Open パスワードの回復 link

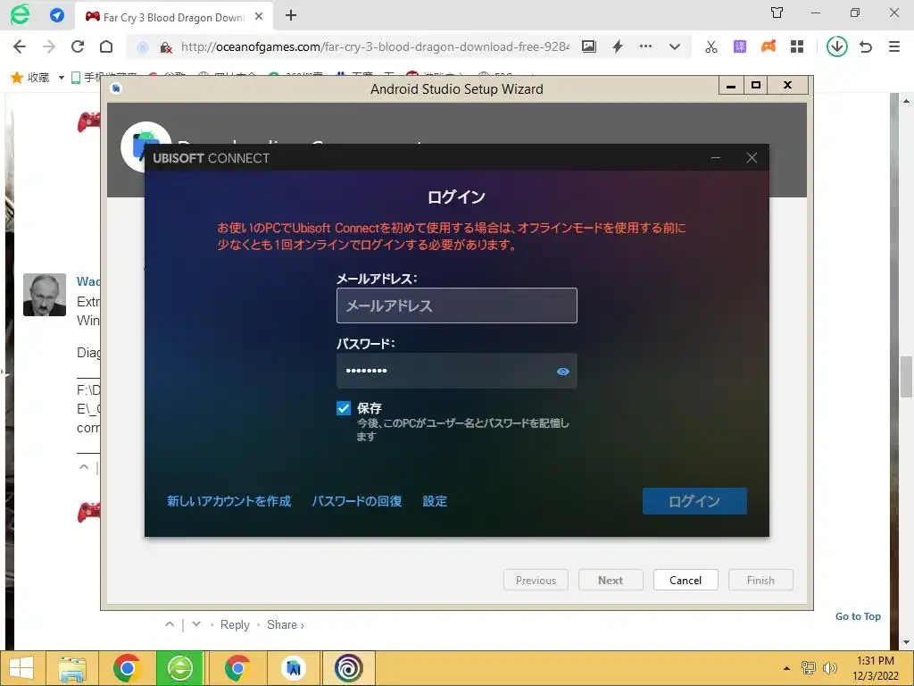pyautogui.click(x=356, y=501)
